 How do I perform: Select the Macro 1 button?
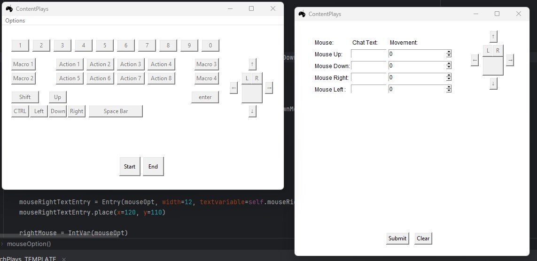pyautogui.click(x=23, y=64)
